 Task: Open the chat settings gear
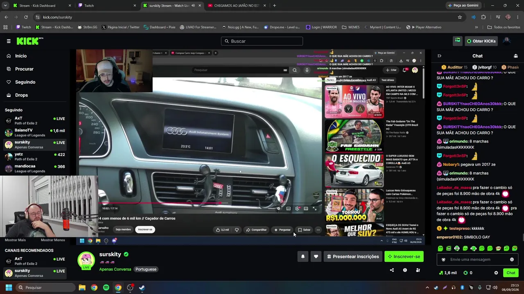point(496,273)
